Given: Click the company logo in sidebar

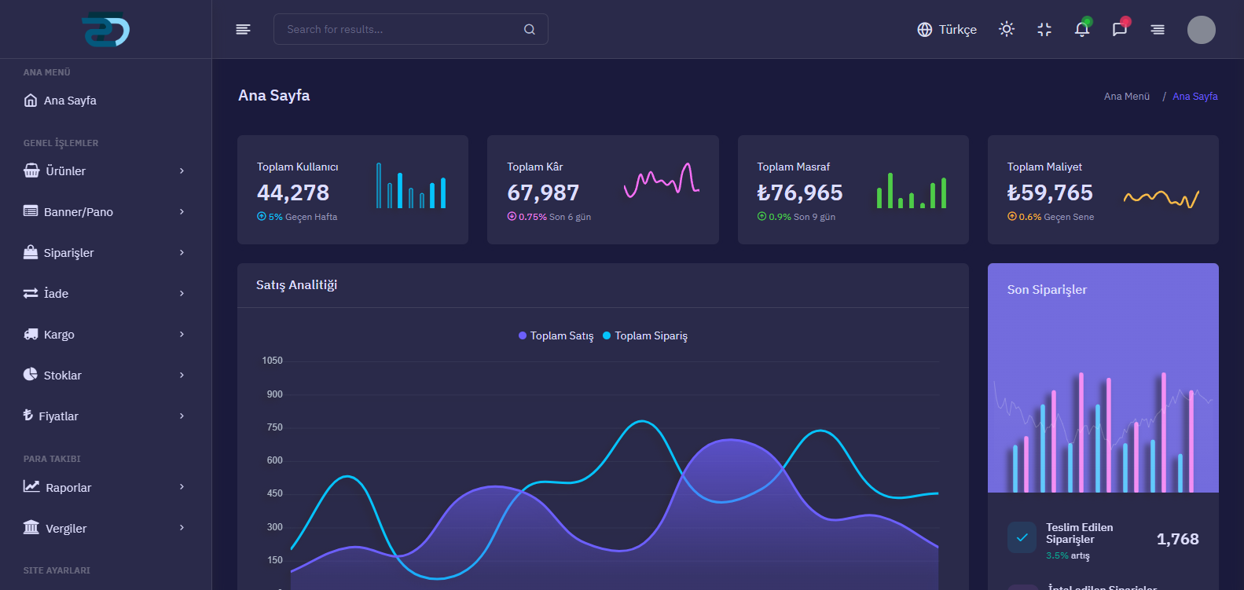Looking at the screenshot, I should pos(105,30).
